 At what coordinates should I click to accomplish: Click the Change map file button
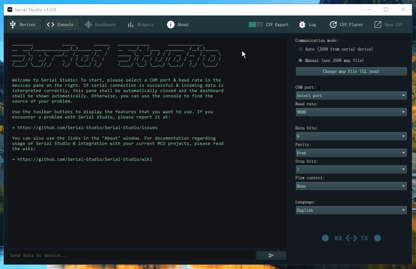click(x=351, y=71)
